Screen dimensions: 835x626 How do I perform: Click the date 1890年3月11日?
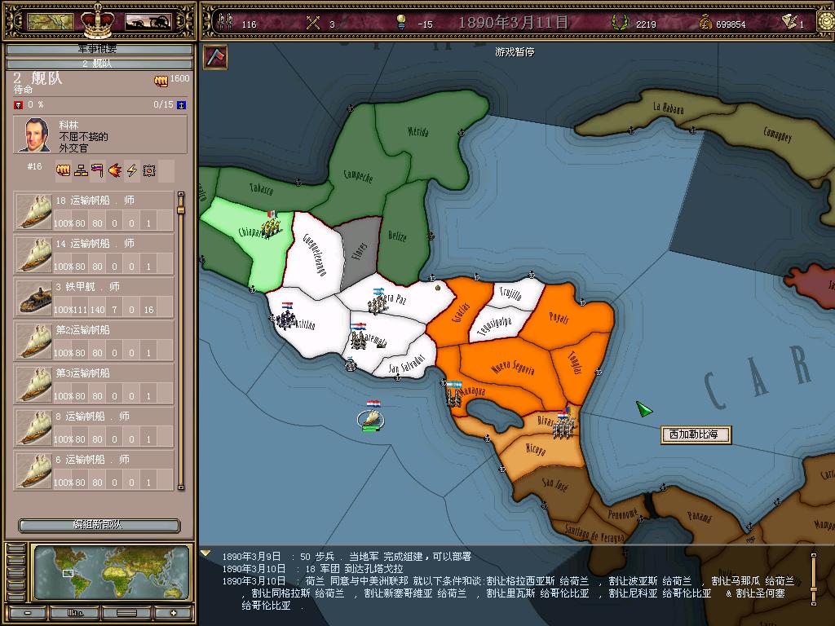coord(513,22)
